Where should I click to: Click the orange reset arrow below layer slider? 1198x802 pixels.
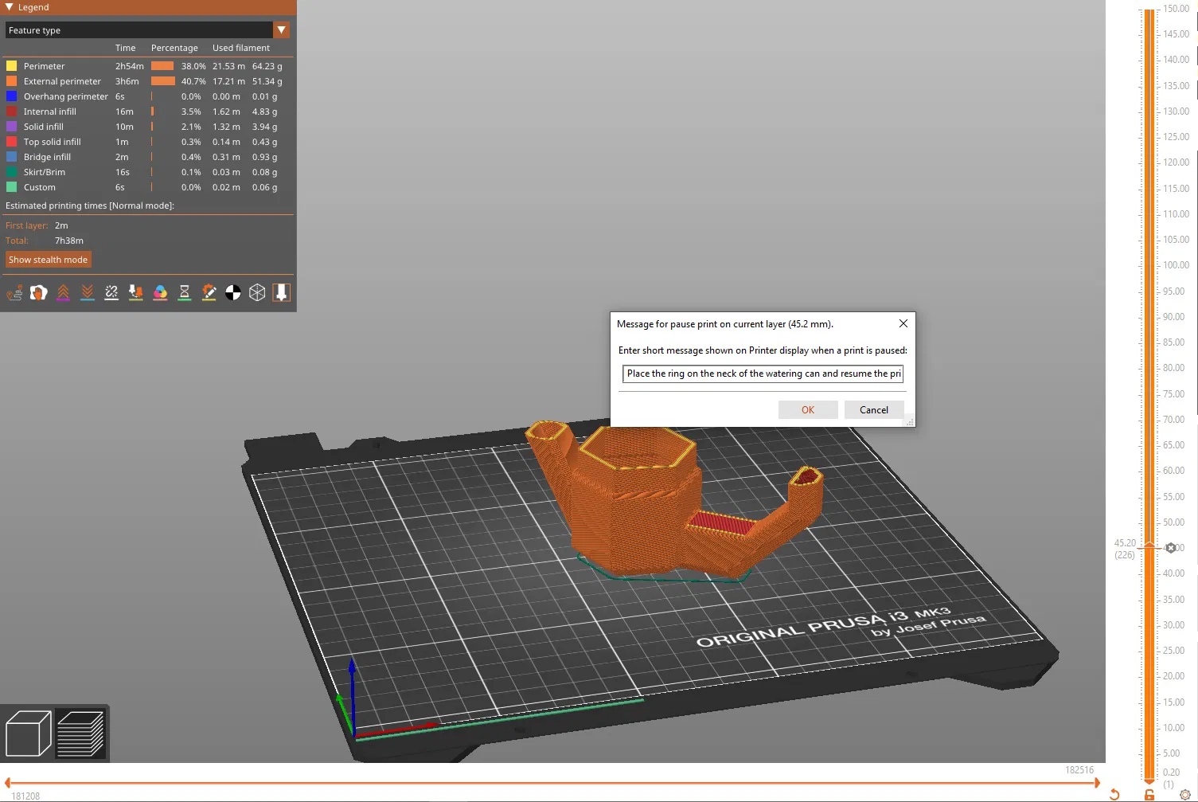click(1114, 794)
